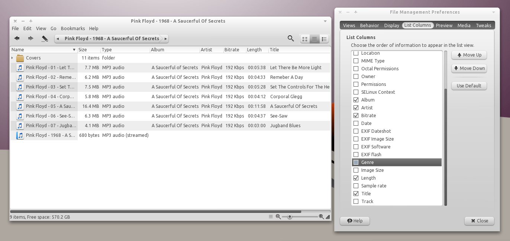Click the zoom out icon in the status bar

[x=278, y=216]
